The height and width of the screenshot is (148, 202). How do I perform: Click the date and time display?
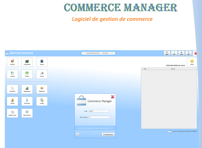tap(98, 53)
